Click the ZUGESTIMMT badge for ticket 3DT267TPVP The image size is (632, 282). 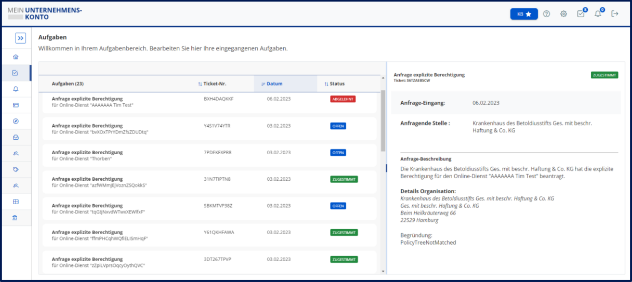coord(344,259)
